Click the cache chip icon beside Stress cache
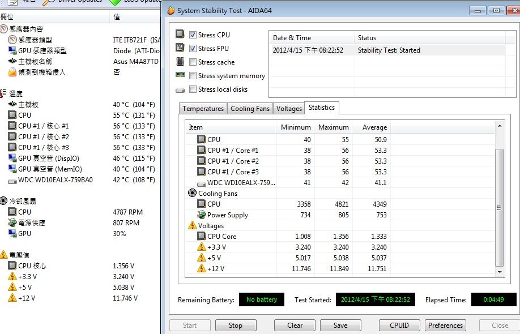 [x=180, y=61]
